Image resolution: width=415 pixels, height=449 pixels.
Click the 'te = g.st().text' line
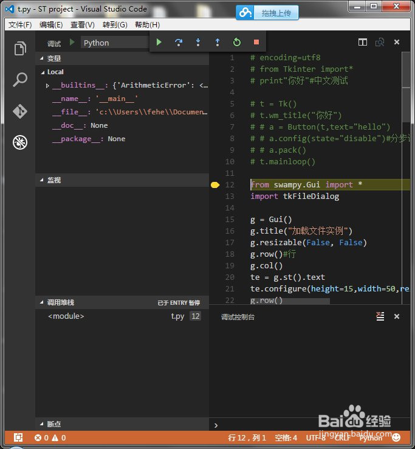pyautogui.click(x=287, y=277)
